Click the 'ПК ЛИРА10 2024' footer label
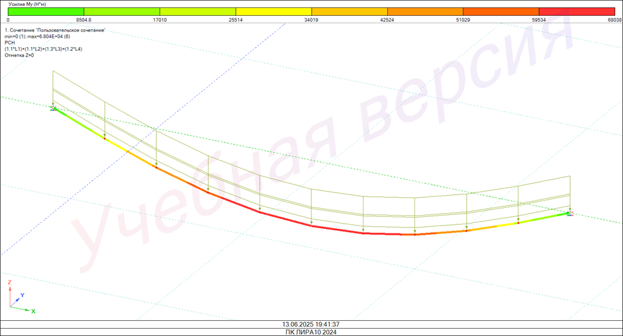 click(x=311, y=332)
